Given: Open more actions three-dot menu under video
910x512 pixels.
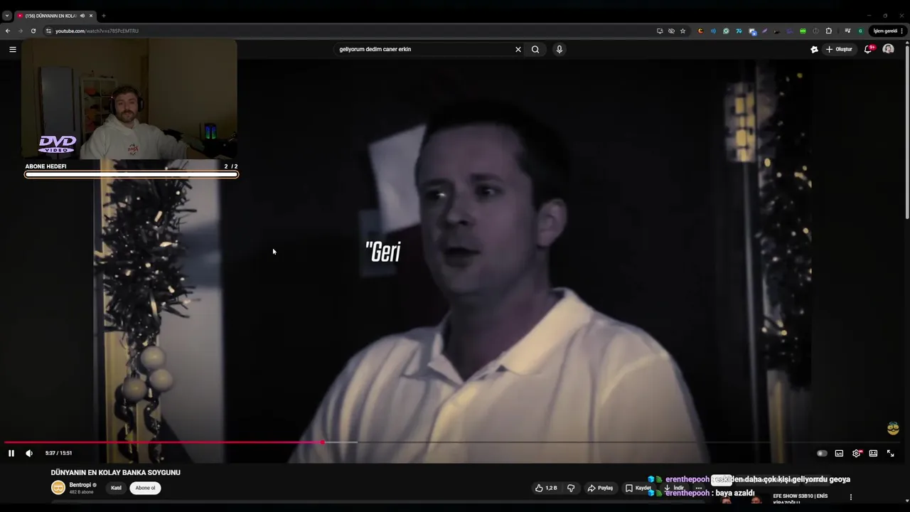Looking at the screenshot, I should pos(699,488).
